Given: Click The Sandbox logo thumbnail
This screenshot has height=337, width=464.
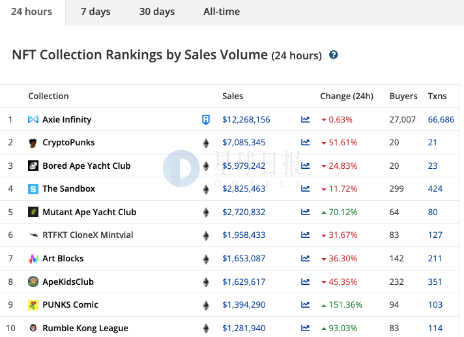Looking at the screenshot, I should [33, 189].
